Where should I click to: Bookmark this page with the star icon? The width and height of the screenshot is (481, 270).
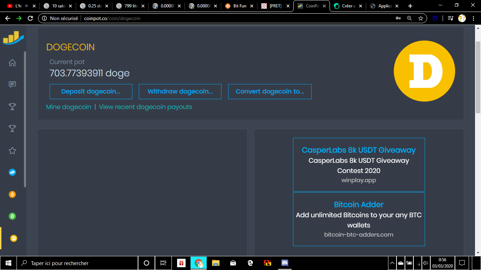click(x=420, y=18)
